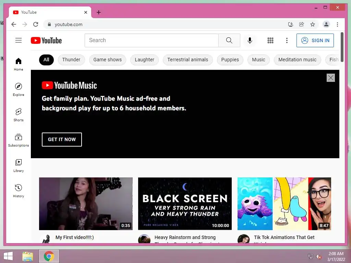The height and width of the screenshot is (263, 351).
Task: Click the YouTube Music logo in banner
Action: (69, 85)
